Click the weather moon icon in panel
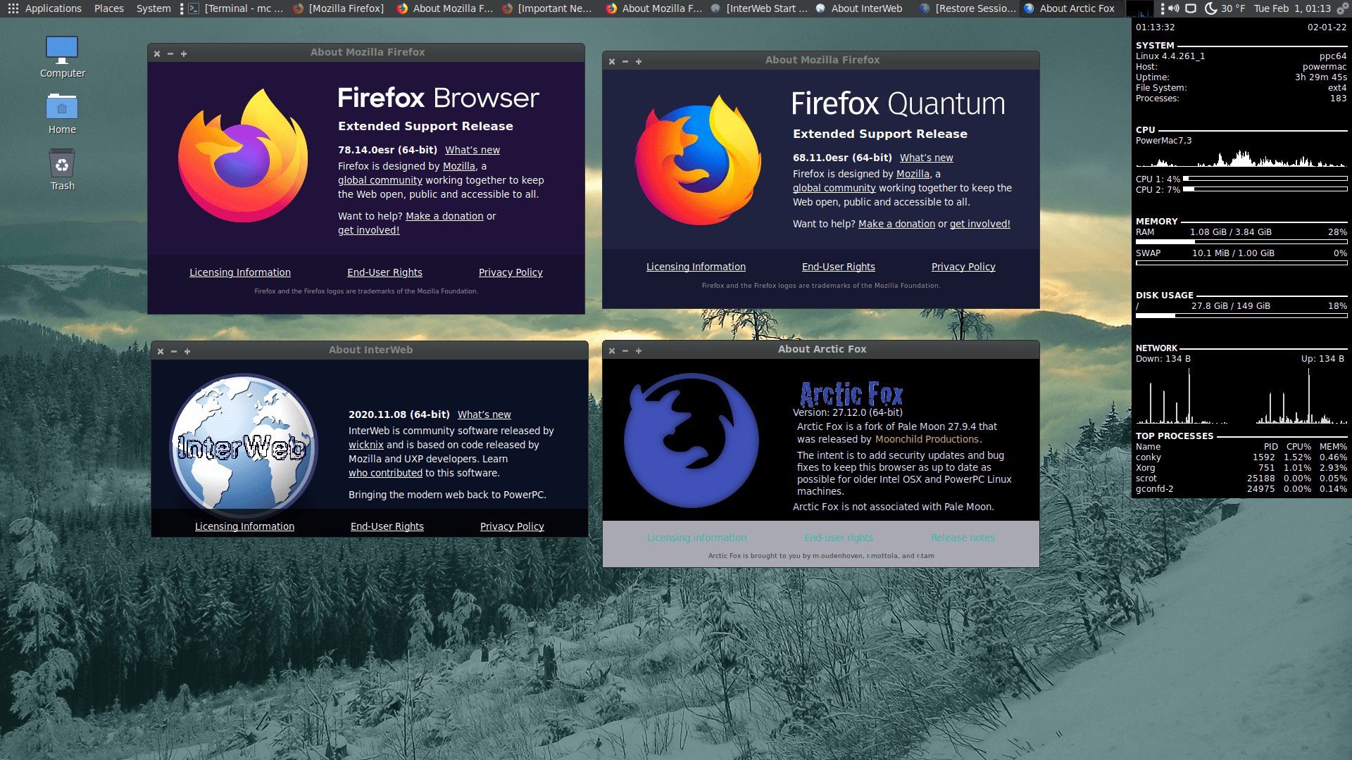This screenshot has height=760, width=1352. click(x=1210, y=8)
